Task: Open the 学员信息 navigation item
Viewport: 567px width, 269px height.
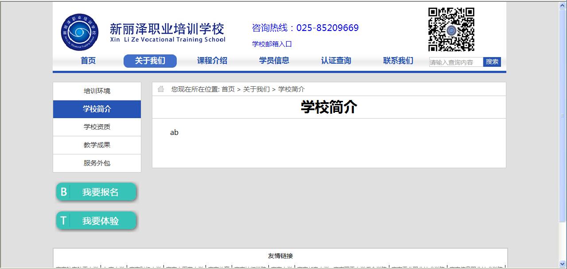Action: pyautogui.click(x=274, y=61)
